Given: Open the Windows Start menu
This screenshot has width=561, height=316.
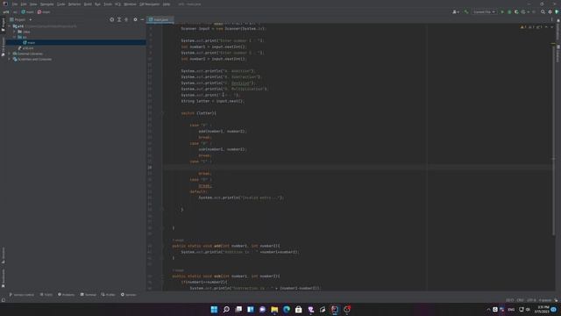Looking at the screenshot, I should point(214,310).
